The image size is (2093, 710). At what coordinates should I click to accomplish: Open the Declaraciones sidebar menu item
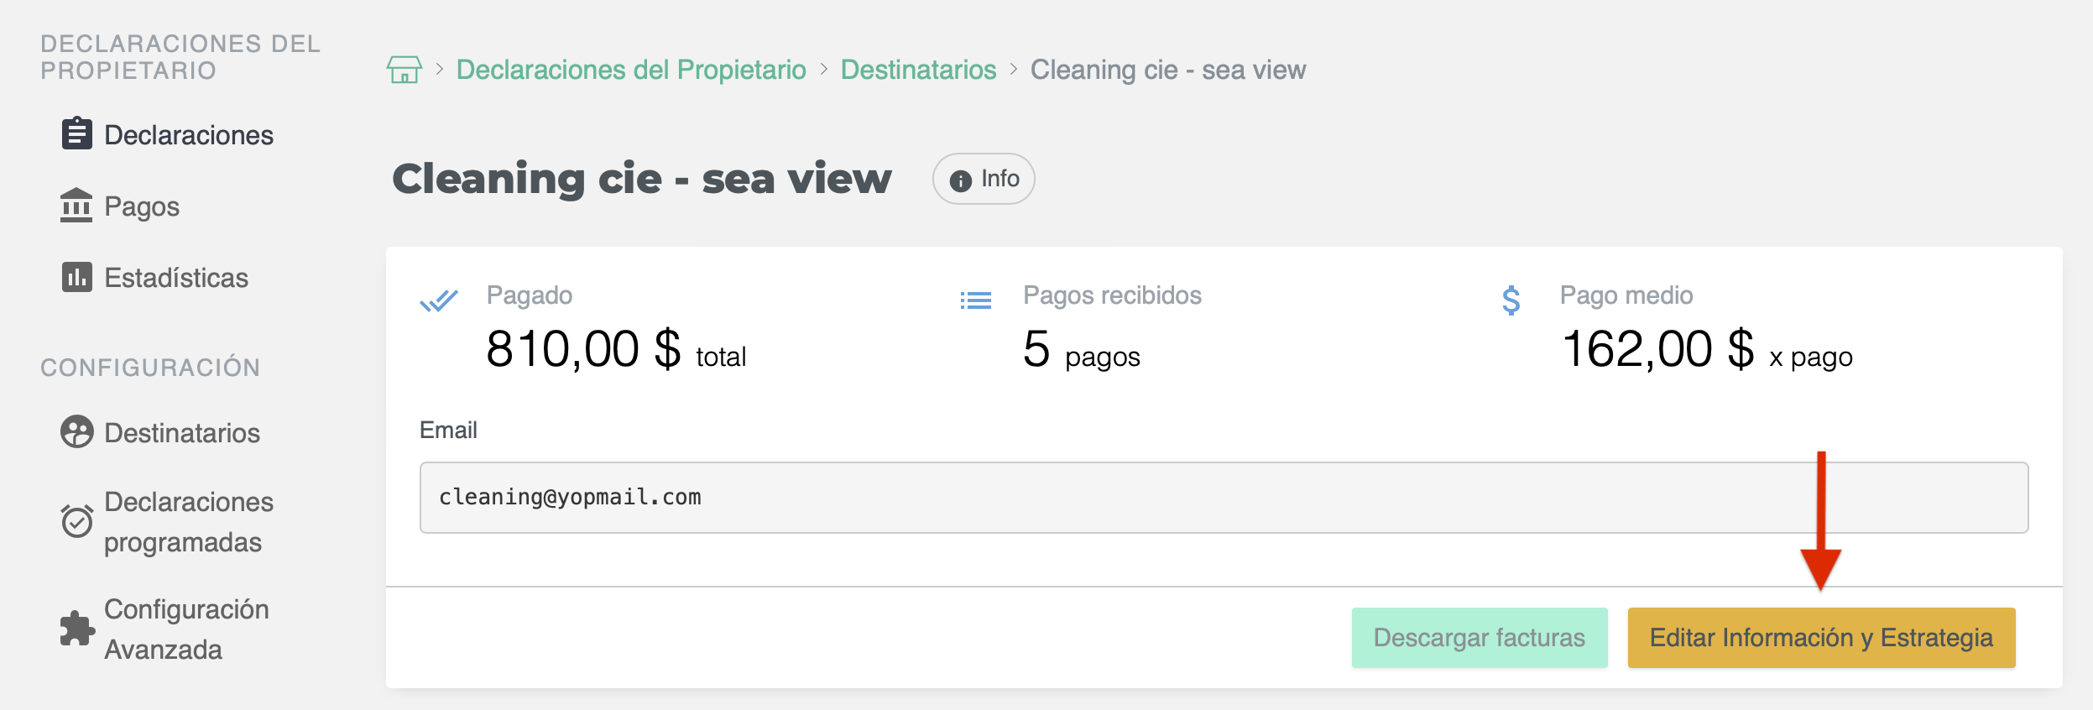coord(188,135)
